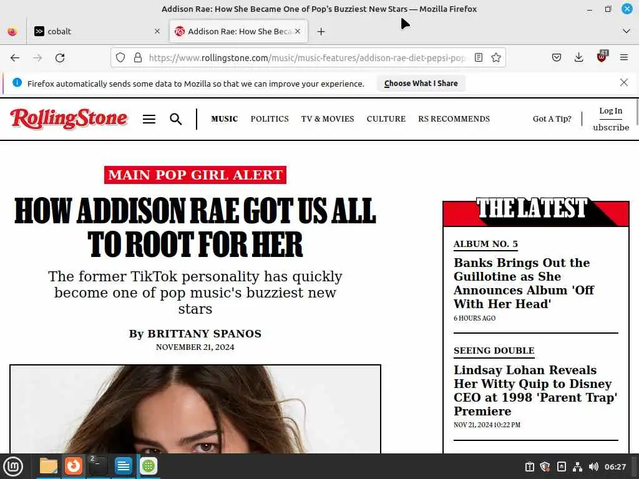Open the network connections tray icon
639x479 pixels.
click(x=577, y=467)
